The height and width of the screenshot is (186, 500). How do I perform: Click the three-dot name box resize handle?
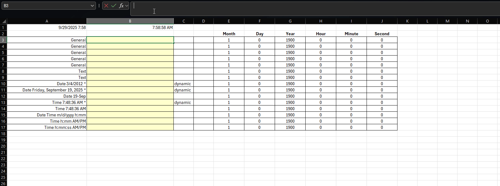click(99, 6)
